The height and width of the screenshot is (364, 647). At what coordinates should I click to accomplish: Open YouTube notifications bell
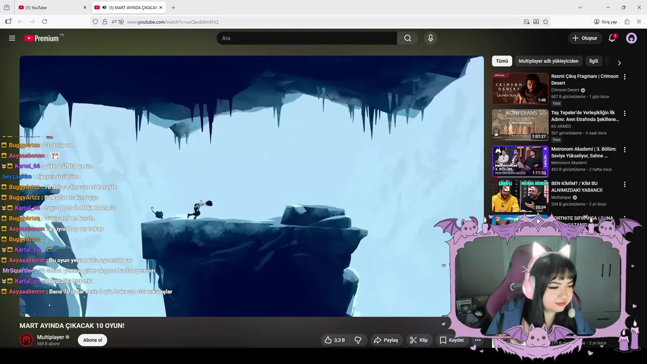tap(612, 38)
